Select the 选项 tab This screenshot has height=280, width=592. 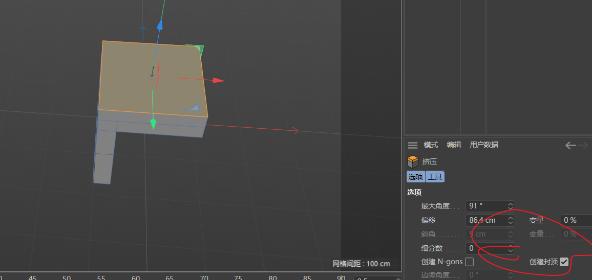click(x=415, y=177)
